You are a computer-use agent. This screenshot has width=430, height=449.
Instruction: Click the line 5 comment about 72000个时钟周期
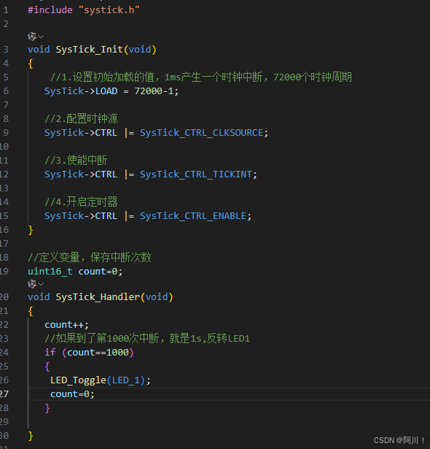[x=201, y=77]
